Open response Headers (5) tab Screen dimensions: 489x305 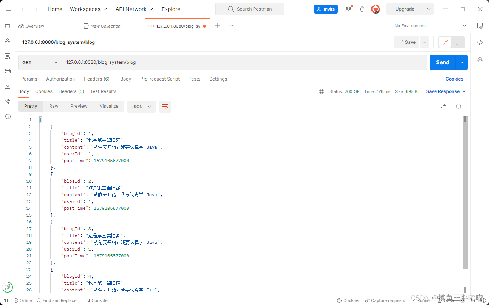(x=71, y=91)
